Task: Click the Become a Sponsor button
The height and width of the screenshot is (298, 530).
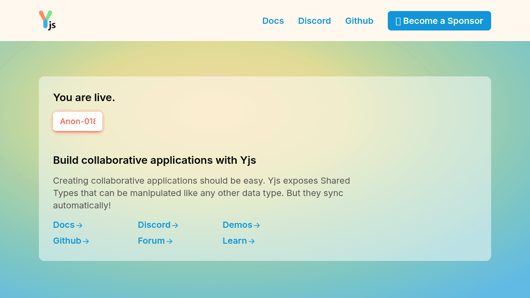Action: tap(439, 21)
